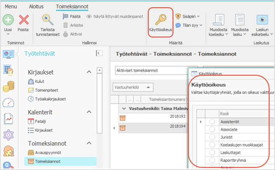Collapse the Kirjaukset section
This screenshot has height=170, width=275.
click(x=89, y=72)
